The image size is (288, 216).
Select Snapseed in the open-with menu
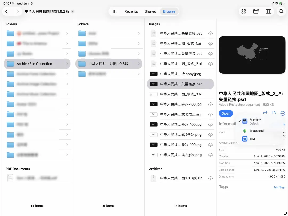click(x=256, y=131)
